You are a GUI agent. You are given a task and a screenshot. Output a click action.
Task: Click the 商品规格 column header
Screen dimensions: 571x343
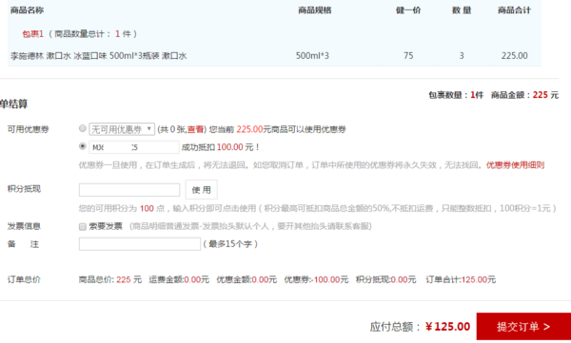coord(315,10)
